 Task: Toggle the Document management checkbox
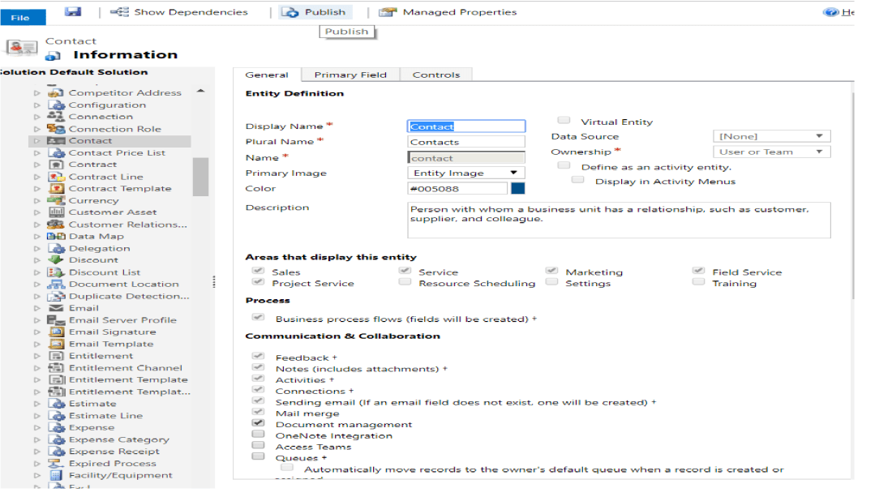258,423
